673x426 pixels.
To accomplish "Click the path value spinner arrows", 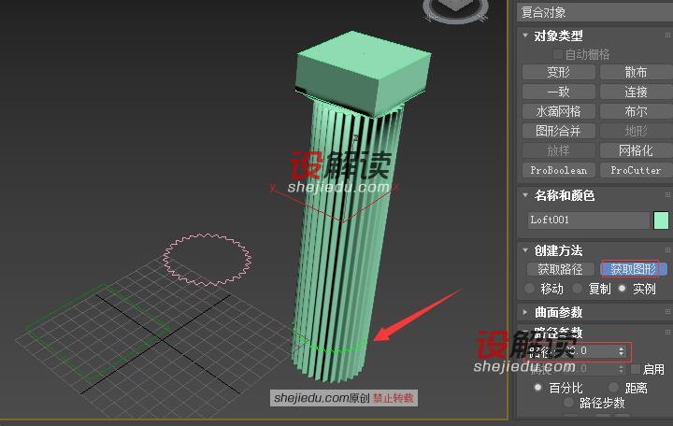I will 622,351.
